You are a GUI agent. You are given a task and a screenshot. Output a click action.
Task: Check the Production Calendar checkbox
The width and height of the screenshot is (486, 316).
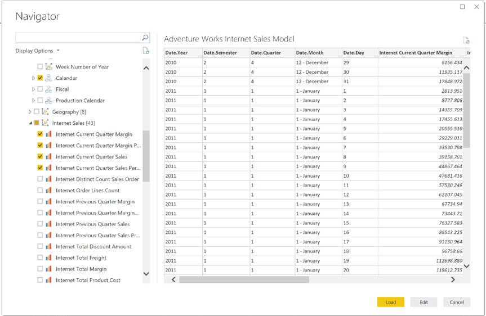pyautogui.click(x=40, y=100)
